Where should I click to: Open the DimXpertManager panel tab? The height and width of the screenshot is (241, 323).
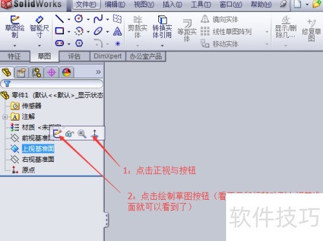pyautogui.click(x=52, y=72)
